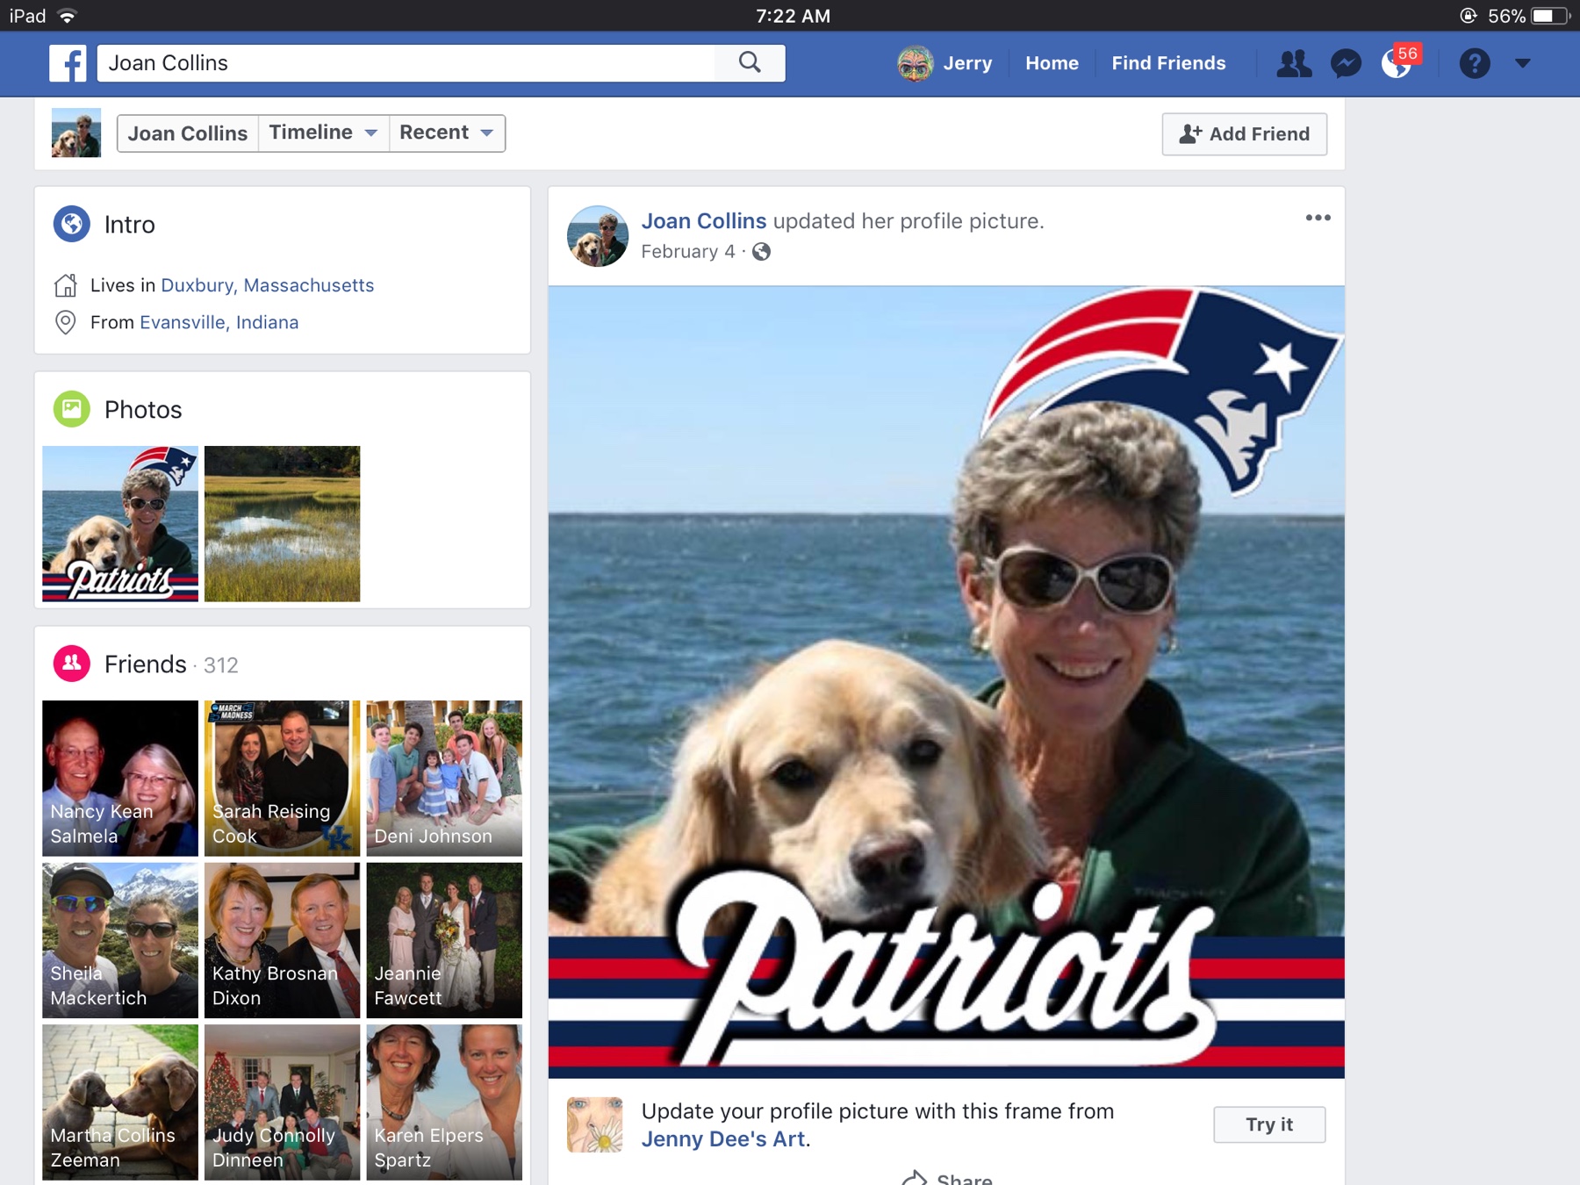Click the Add Friend button

1244,134
